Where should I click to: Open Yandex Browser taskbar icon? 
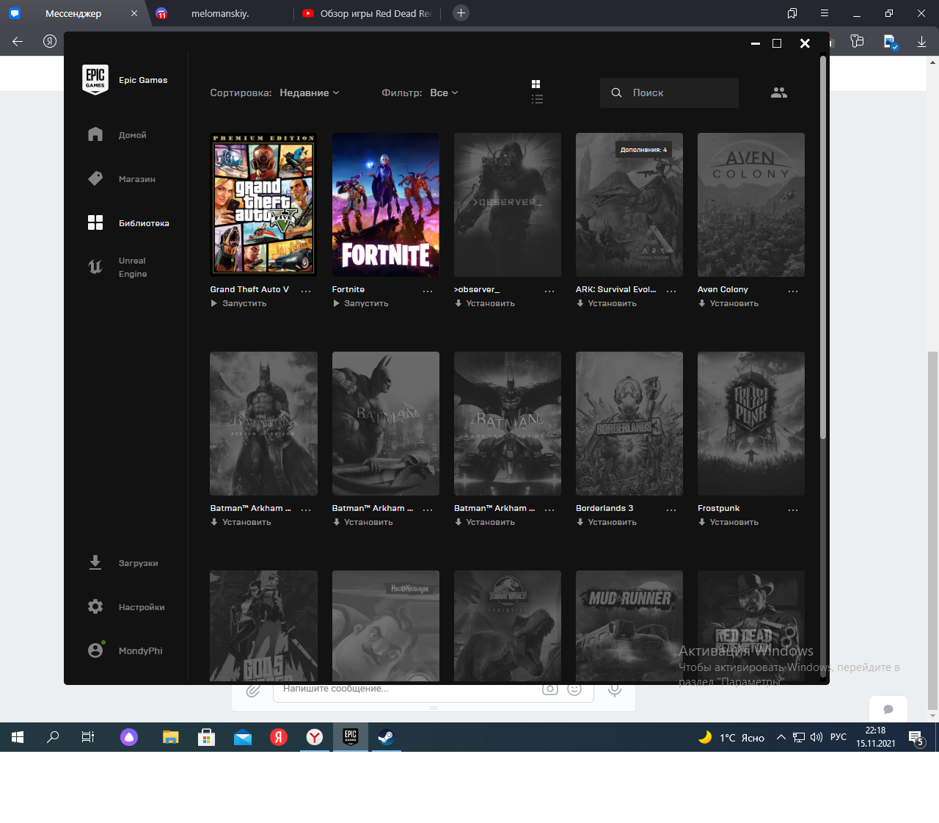click(315, 737)
